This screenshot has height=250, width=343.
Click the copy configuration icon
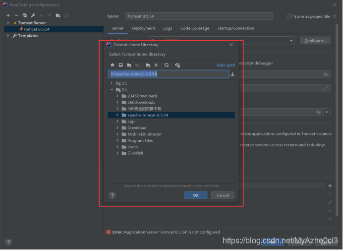pos(24,15)
